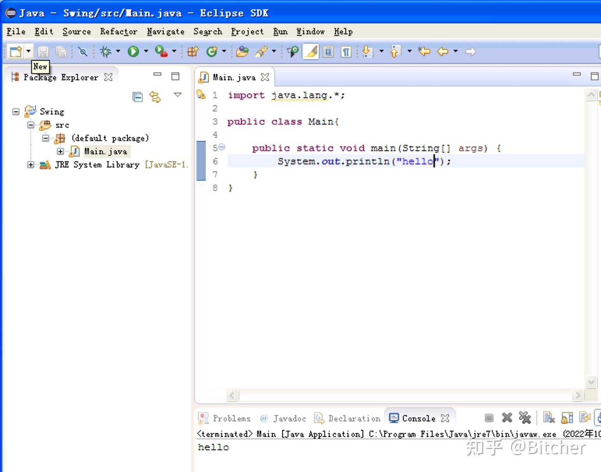Open the Search menu
601x472 pixels.
pyautogui.click(x=208, y=32)
